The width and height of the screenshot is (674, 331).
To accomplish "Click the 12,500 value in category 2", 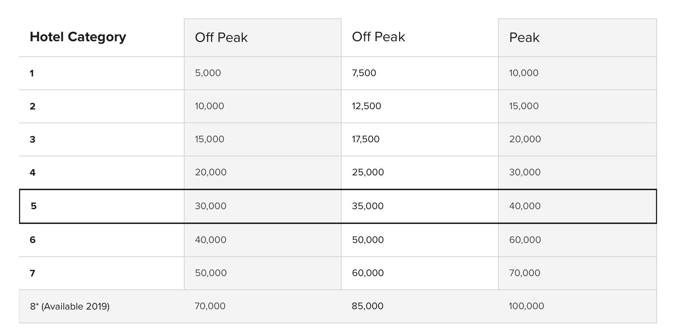I will click(x=366, y=106).
